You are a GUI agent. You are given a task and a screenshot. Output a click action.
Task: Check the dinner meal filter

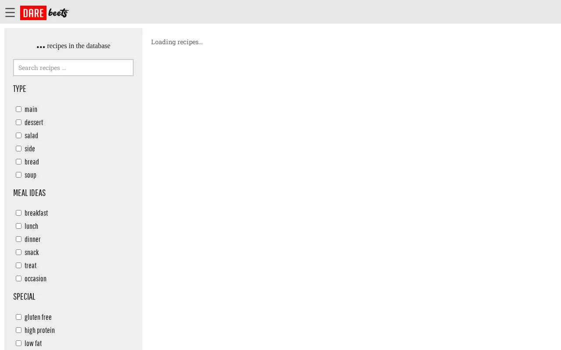click(x=18, y=239)
